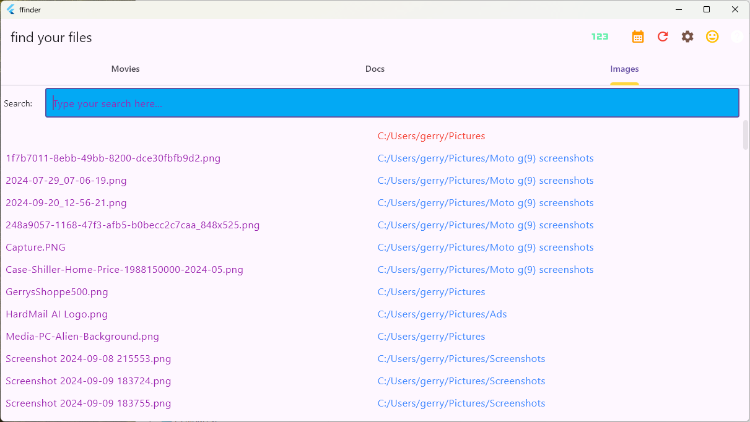Switch to the Docs tab
Screen dimensions: 750x422
375,69
